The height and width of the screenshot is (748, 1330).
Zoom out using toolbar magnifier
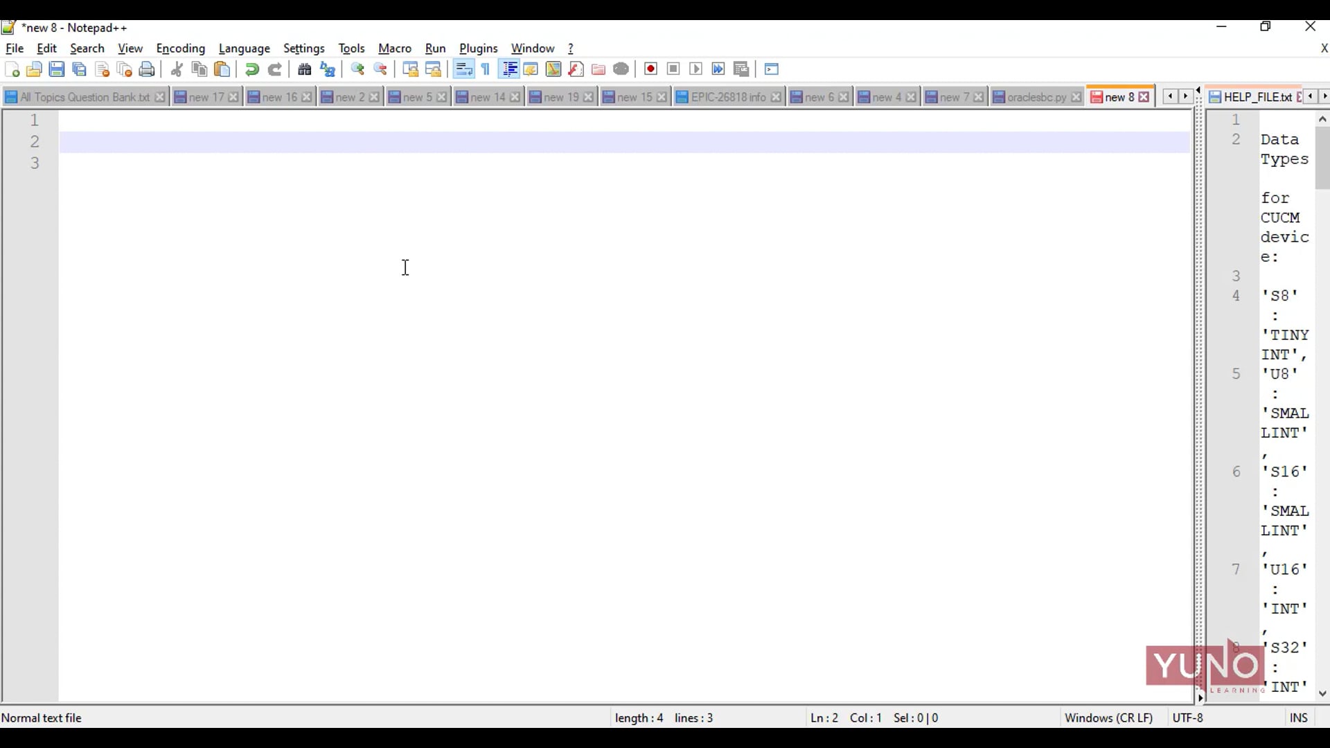click(380, 69)
